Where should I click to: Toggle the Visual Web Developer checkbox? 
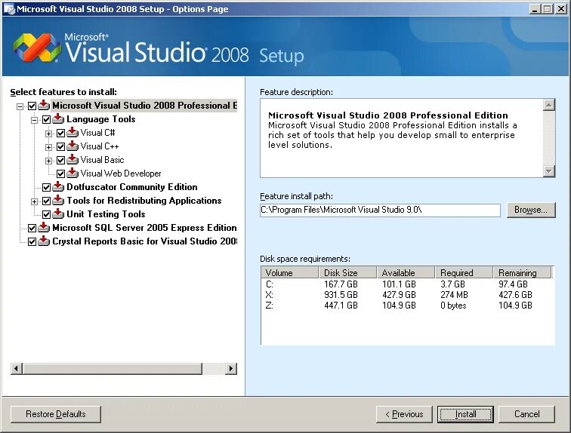click(x=61, y=174)
